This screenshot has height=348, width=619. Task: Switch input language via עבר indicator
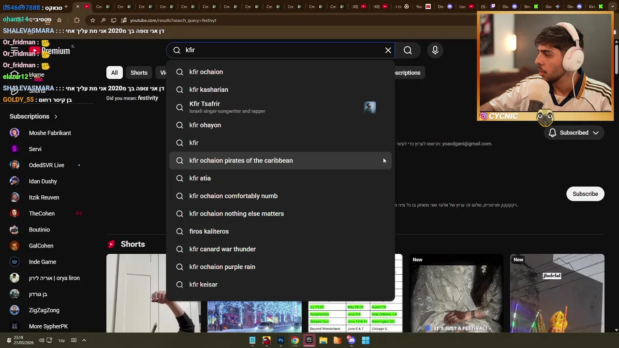click(61, 340)
